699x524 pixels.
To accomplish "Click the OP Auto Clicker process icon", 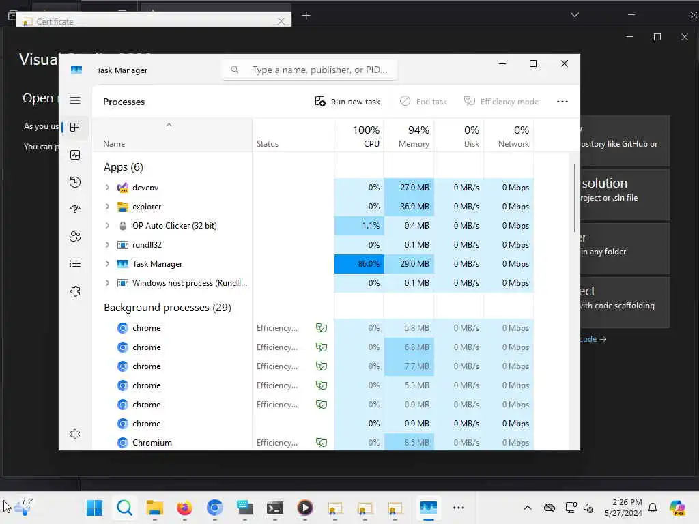I will (123, 226).
